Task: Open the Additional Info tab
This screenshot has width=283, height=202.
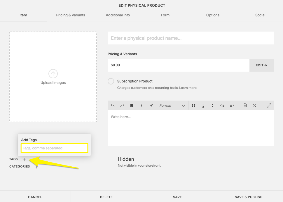Action: point(118,15)
